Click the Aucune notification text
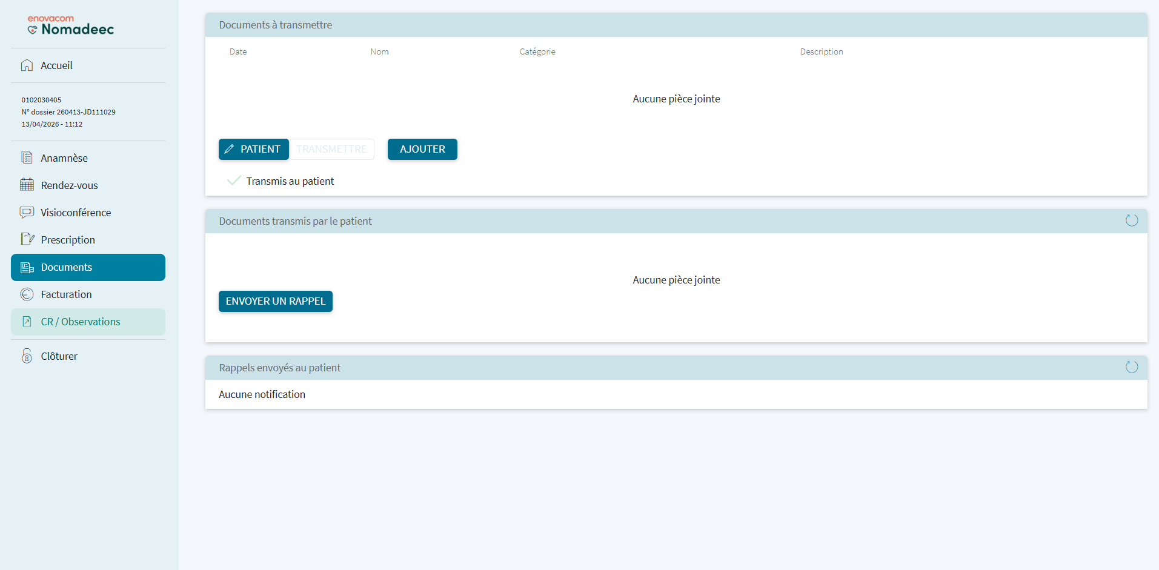Screen dimensions: 1159x570 [262, 394]
